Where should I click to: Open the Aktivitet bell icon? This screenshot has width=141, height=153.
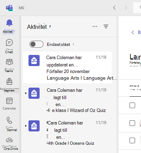tap(9, 23)
